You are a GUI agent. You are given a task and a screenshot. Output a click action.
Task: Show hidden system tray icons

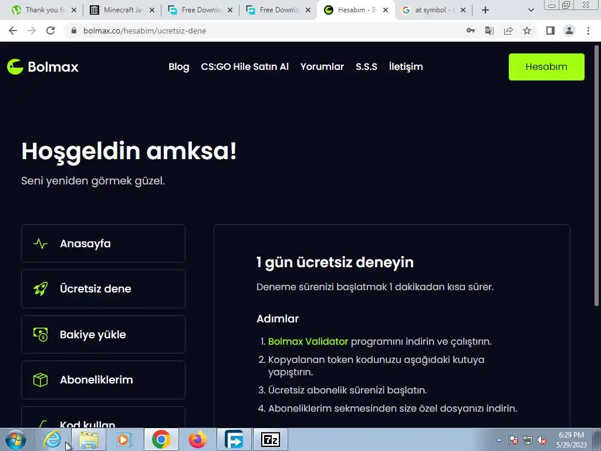pos(499,440)
